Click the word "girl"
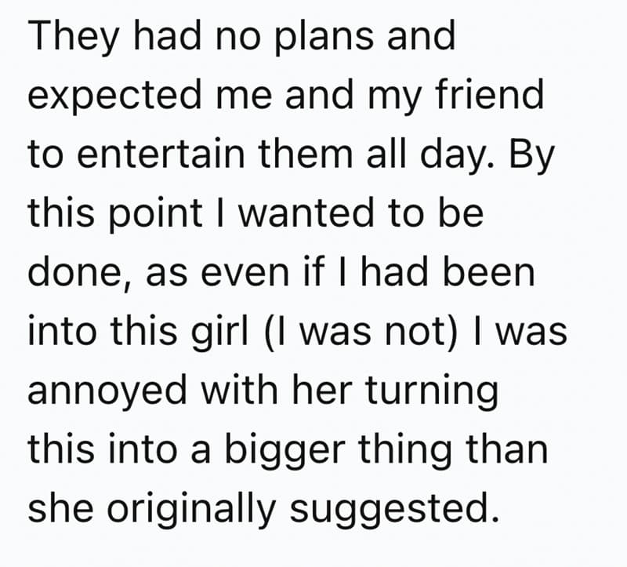The height and width of the screenshot is (567, 627). point(219,333)
